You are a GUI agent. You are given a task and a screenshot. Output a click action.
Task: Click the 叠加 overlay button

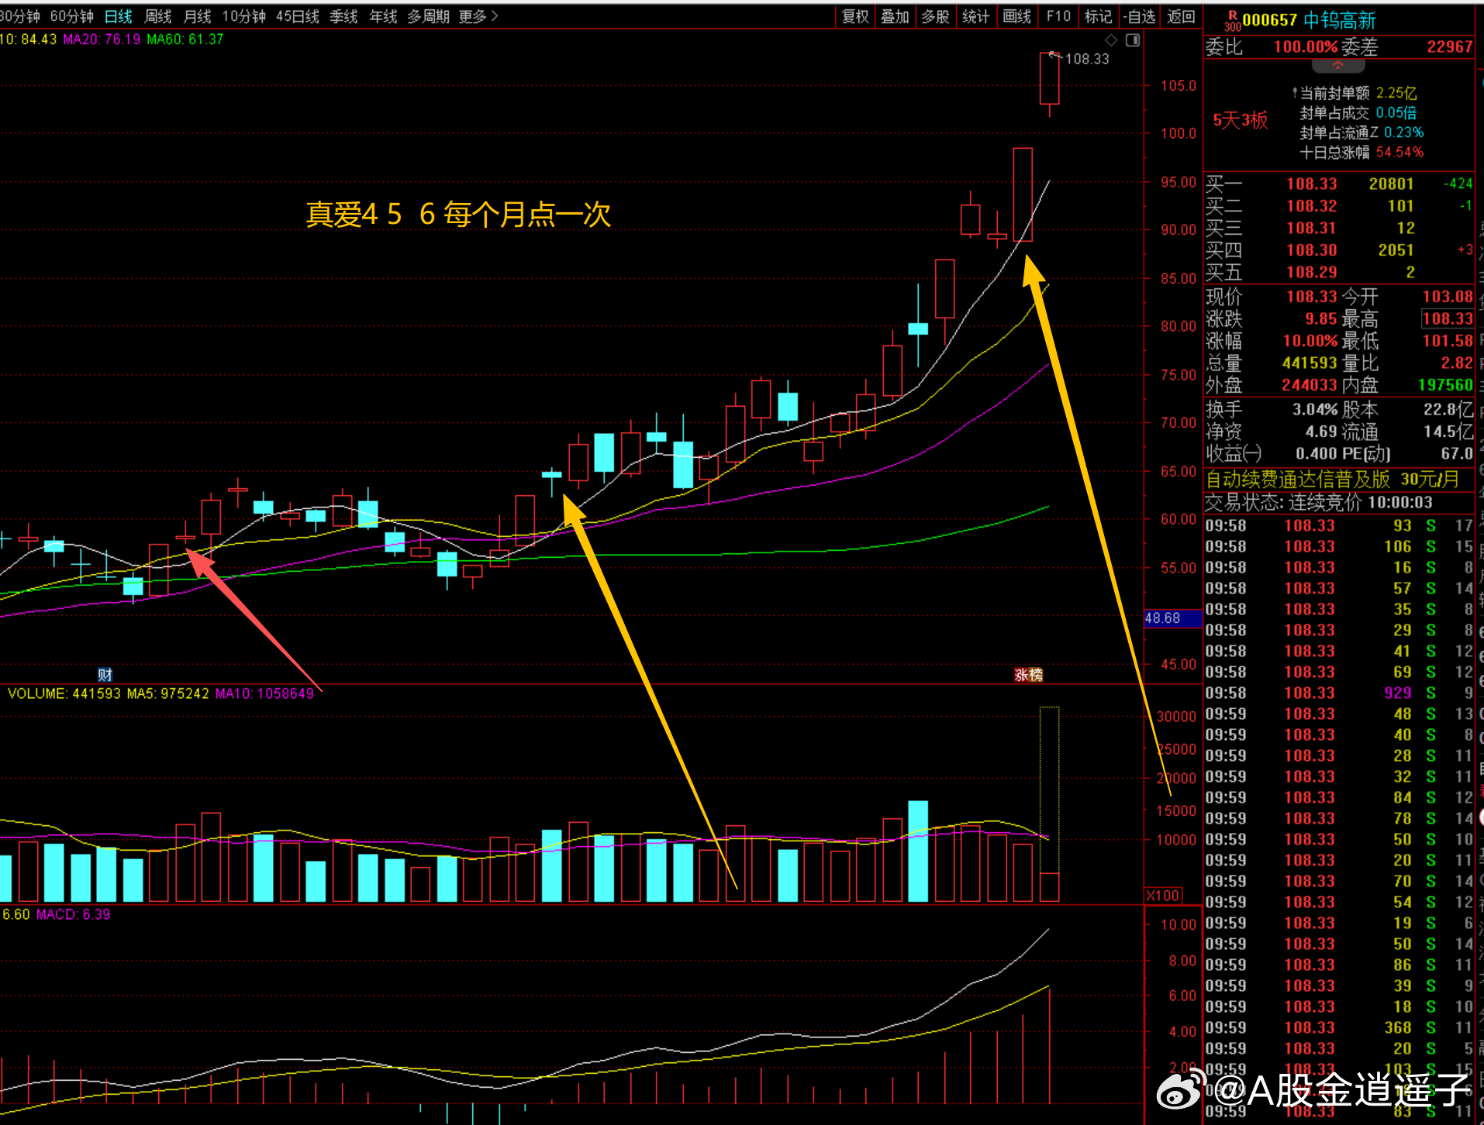tap(895, 16)
